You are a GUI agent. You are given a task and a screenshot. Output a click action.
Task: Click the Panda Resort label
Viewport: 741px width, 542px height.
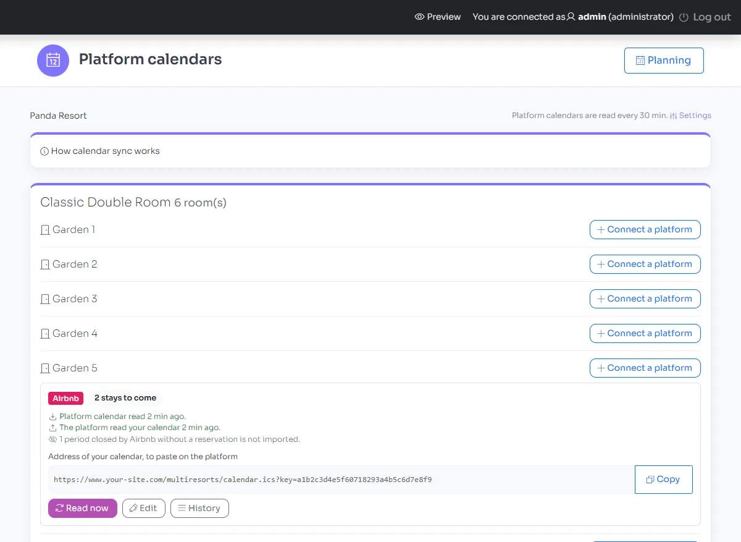58,116
